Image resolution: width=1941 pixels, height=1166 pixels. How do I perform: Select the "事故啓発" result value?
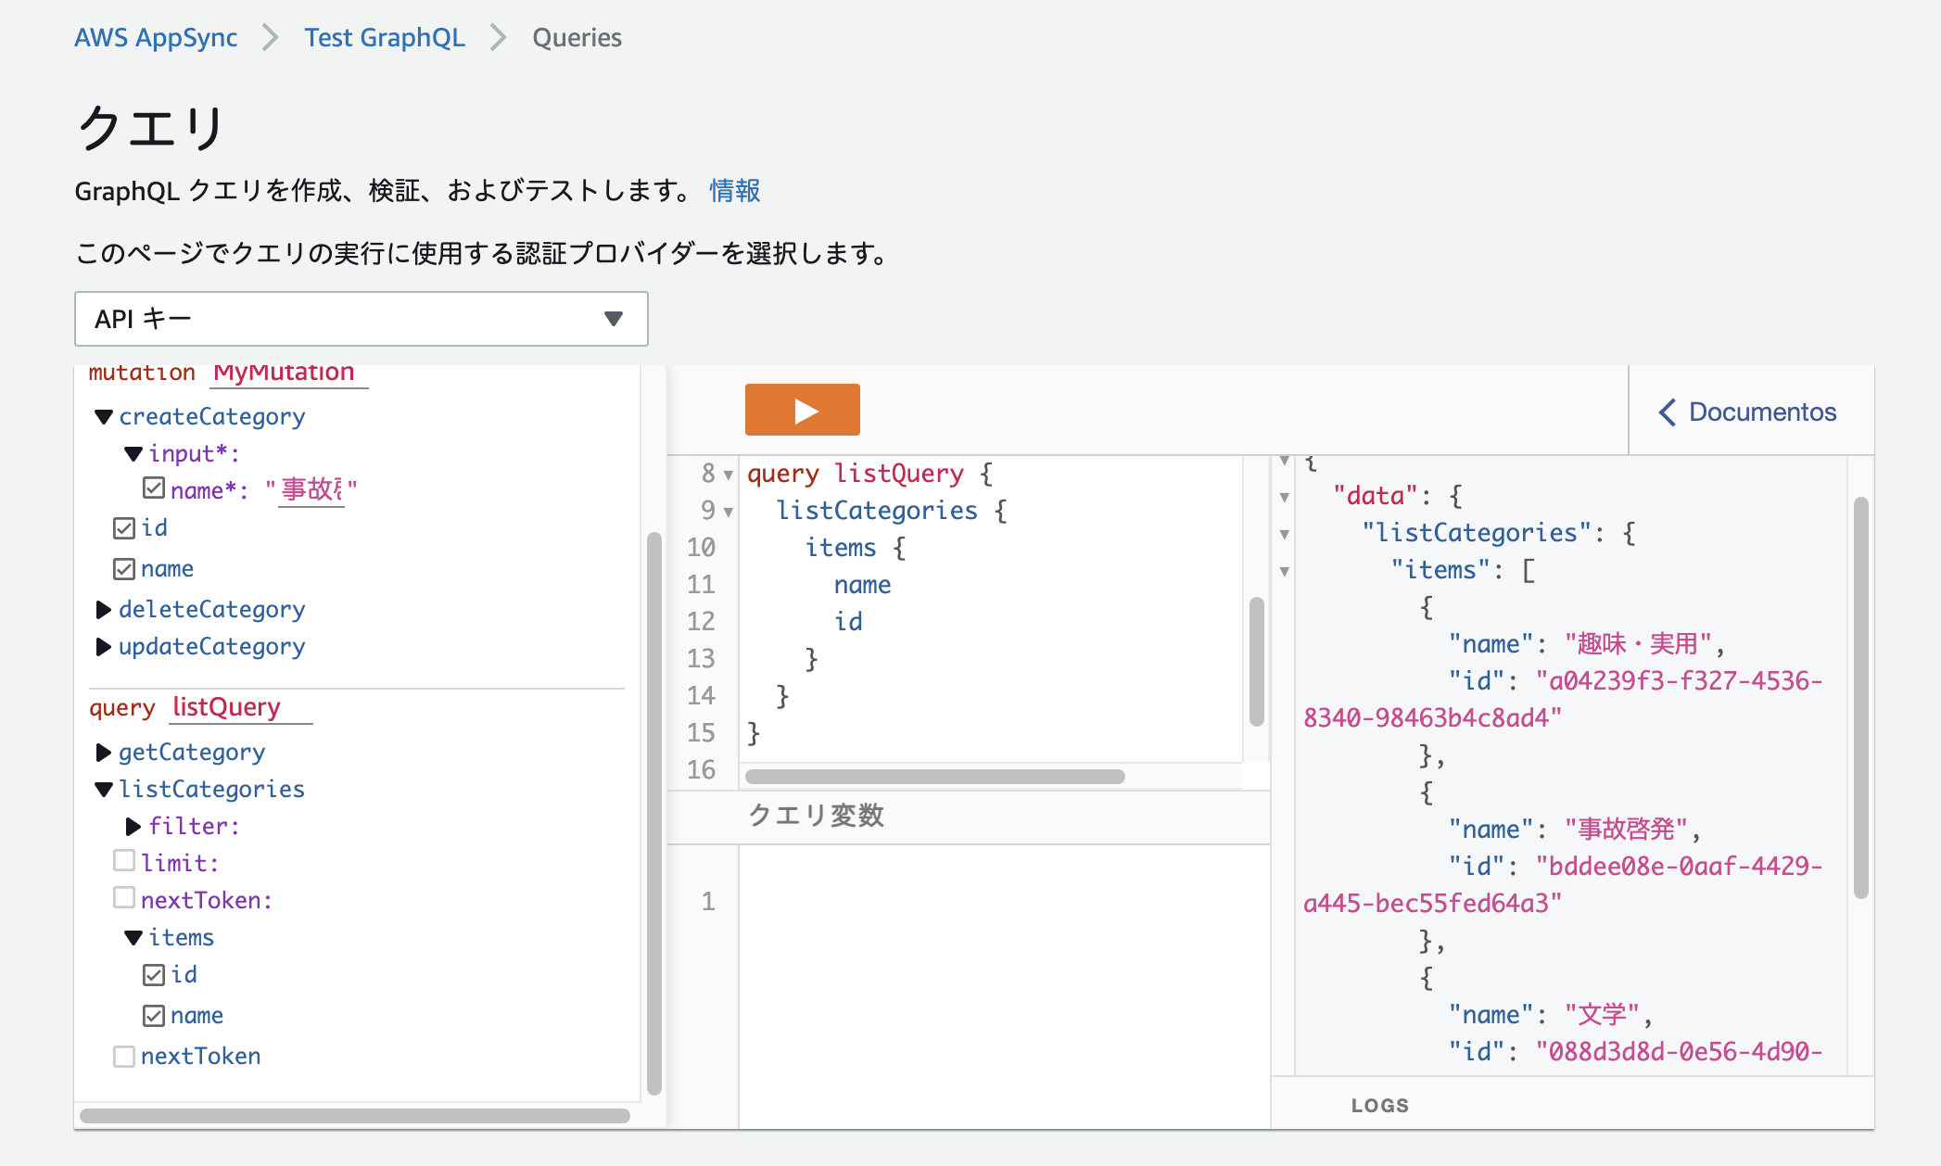(x=1627, y=830)
